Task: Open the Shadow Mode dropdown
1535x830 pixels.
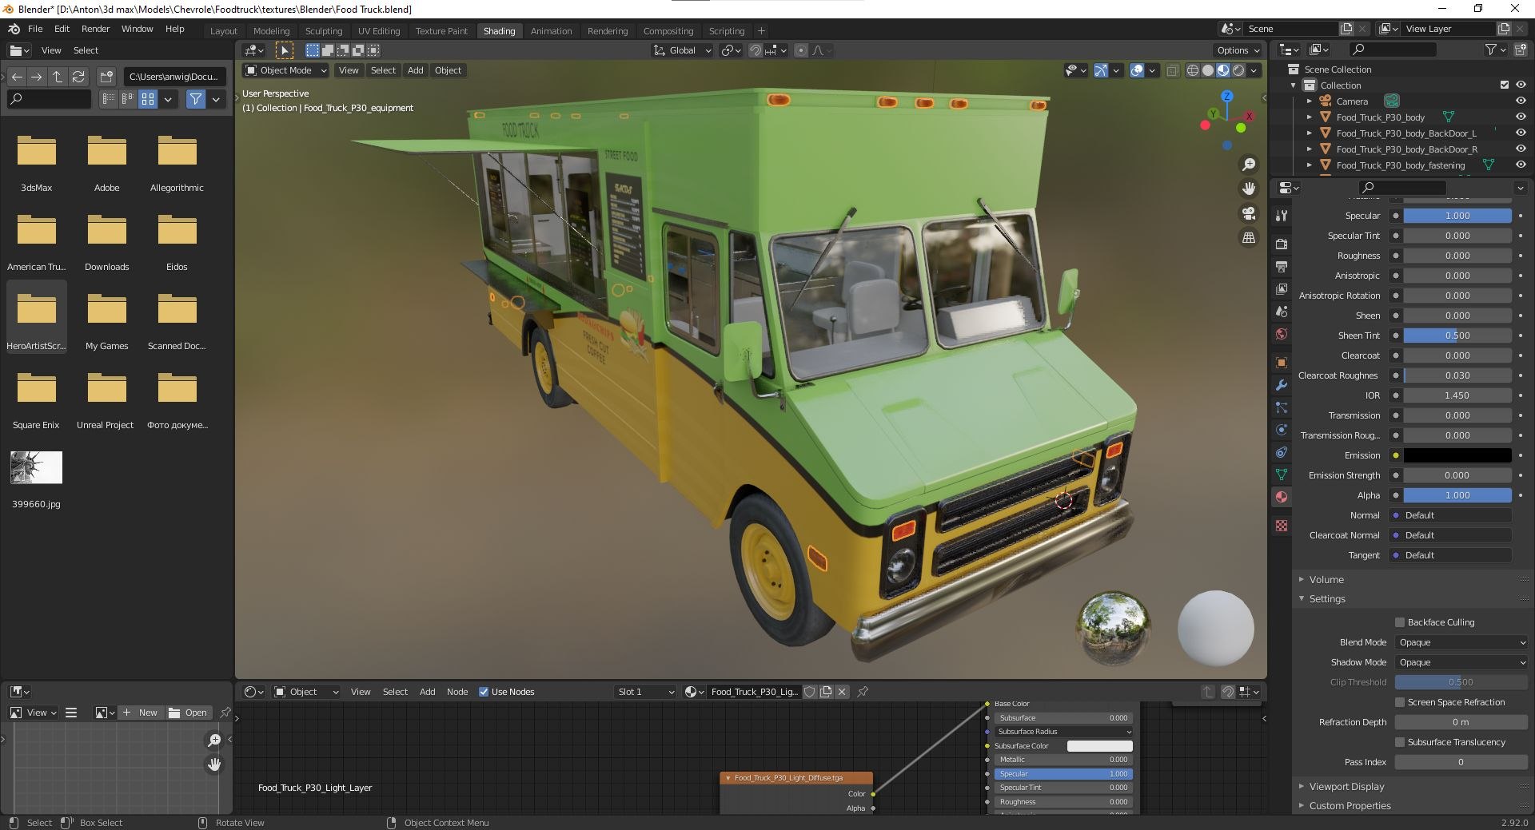Action: pos(1461,662)
